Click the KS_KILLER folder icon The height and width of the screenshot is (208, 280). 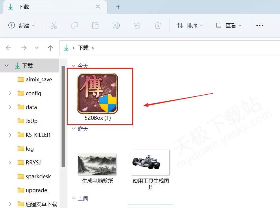pos(21,134)
